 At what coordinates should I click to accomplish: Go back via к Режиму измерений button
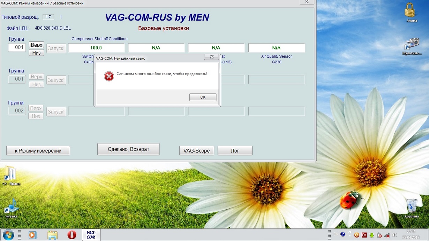pyautogui.click(x=38, y=150)
